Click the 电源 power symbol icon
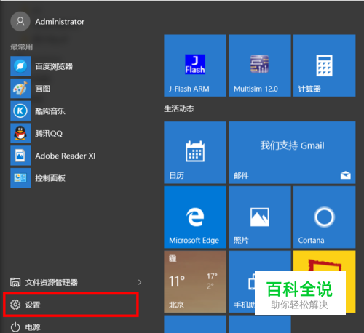Image resolution: width=364 pixels, height=333 pixels. point(15,327)
